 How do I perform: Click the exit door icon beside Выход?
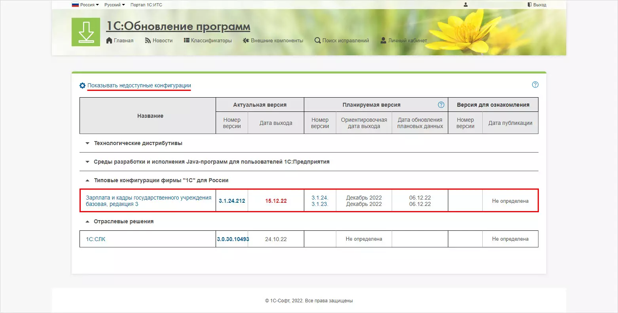[529, 5]
